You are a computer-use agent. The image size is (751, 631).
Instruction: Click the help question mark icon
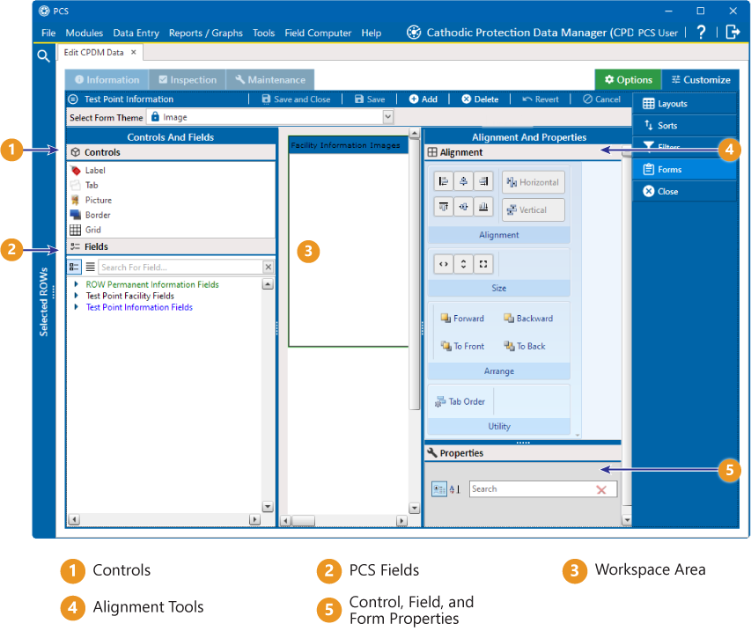(x=701, y=33)
